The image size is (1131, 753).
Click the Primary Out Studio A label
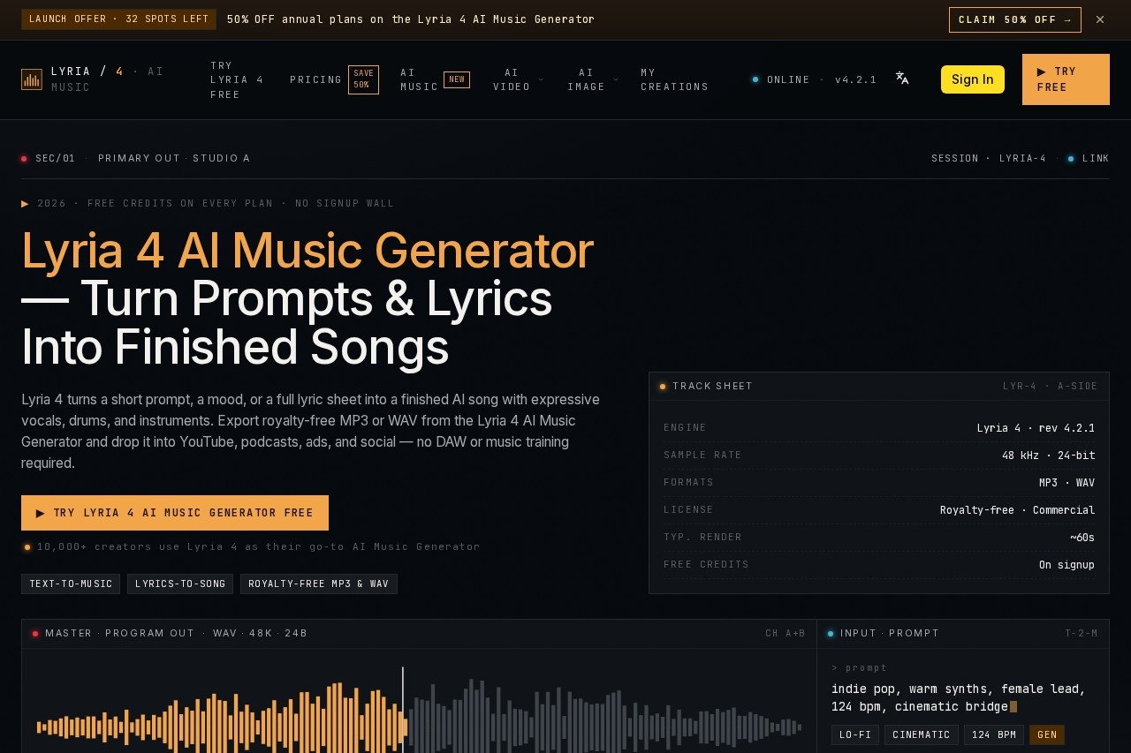174,158
